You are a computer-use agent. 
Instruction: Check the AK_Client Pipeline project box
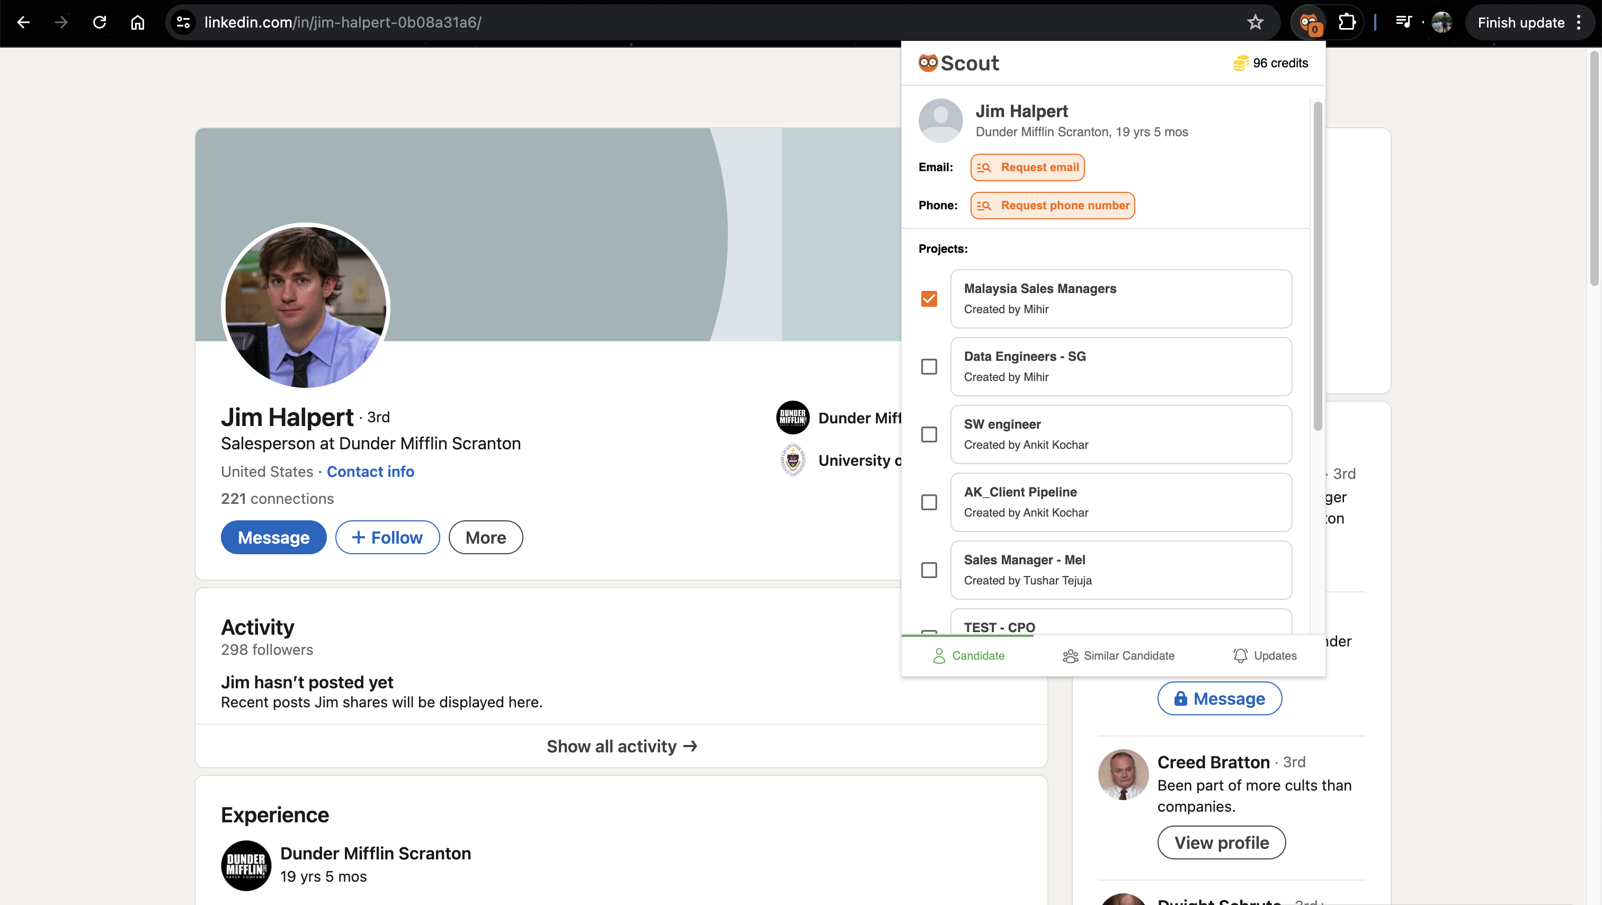(x=929, y=502)
